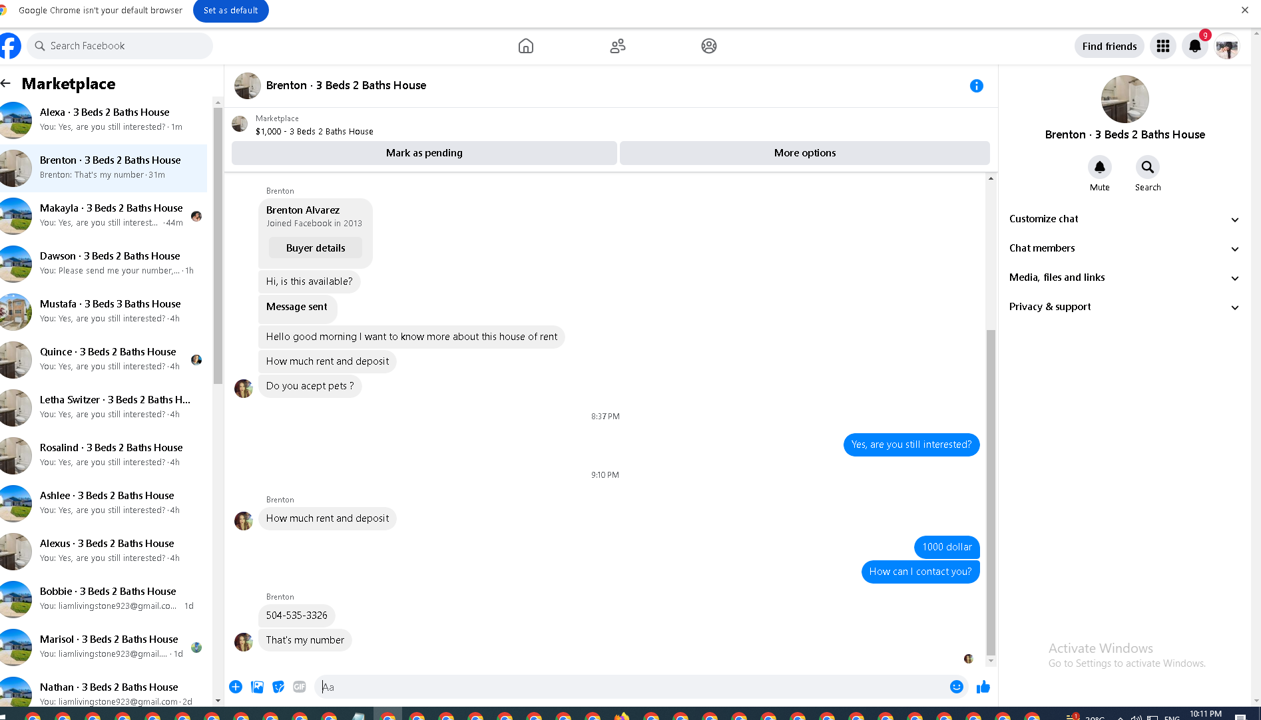Image resolution: width=1261 pixels, height=720 pixels.
Task: Click the '1000 dollar' sent message
Action: (x=947, y=547)
